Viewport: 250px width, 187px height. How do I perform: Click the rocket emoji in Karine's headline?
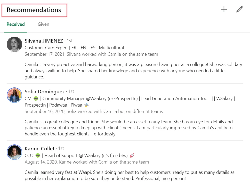click(132, 156)
